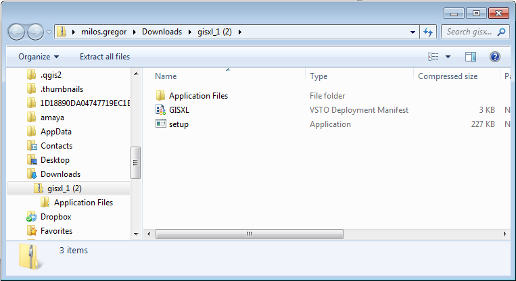Click the change view icon

[x=433, y=57]
